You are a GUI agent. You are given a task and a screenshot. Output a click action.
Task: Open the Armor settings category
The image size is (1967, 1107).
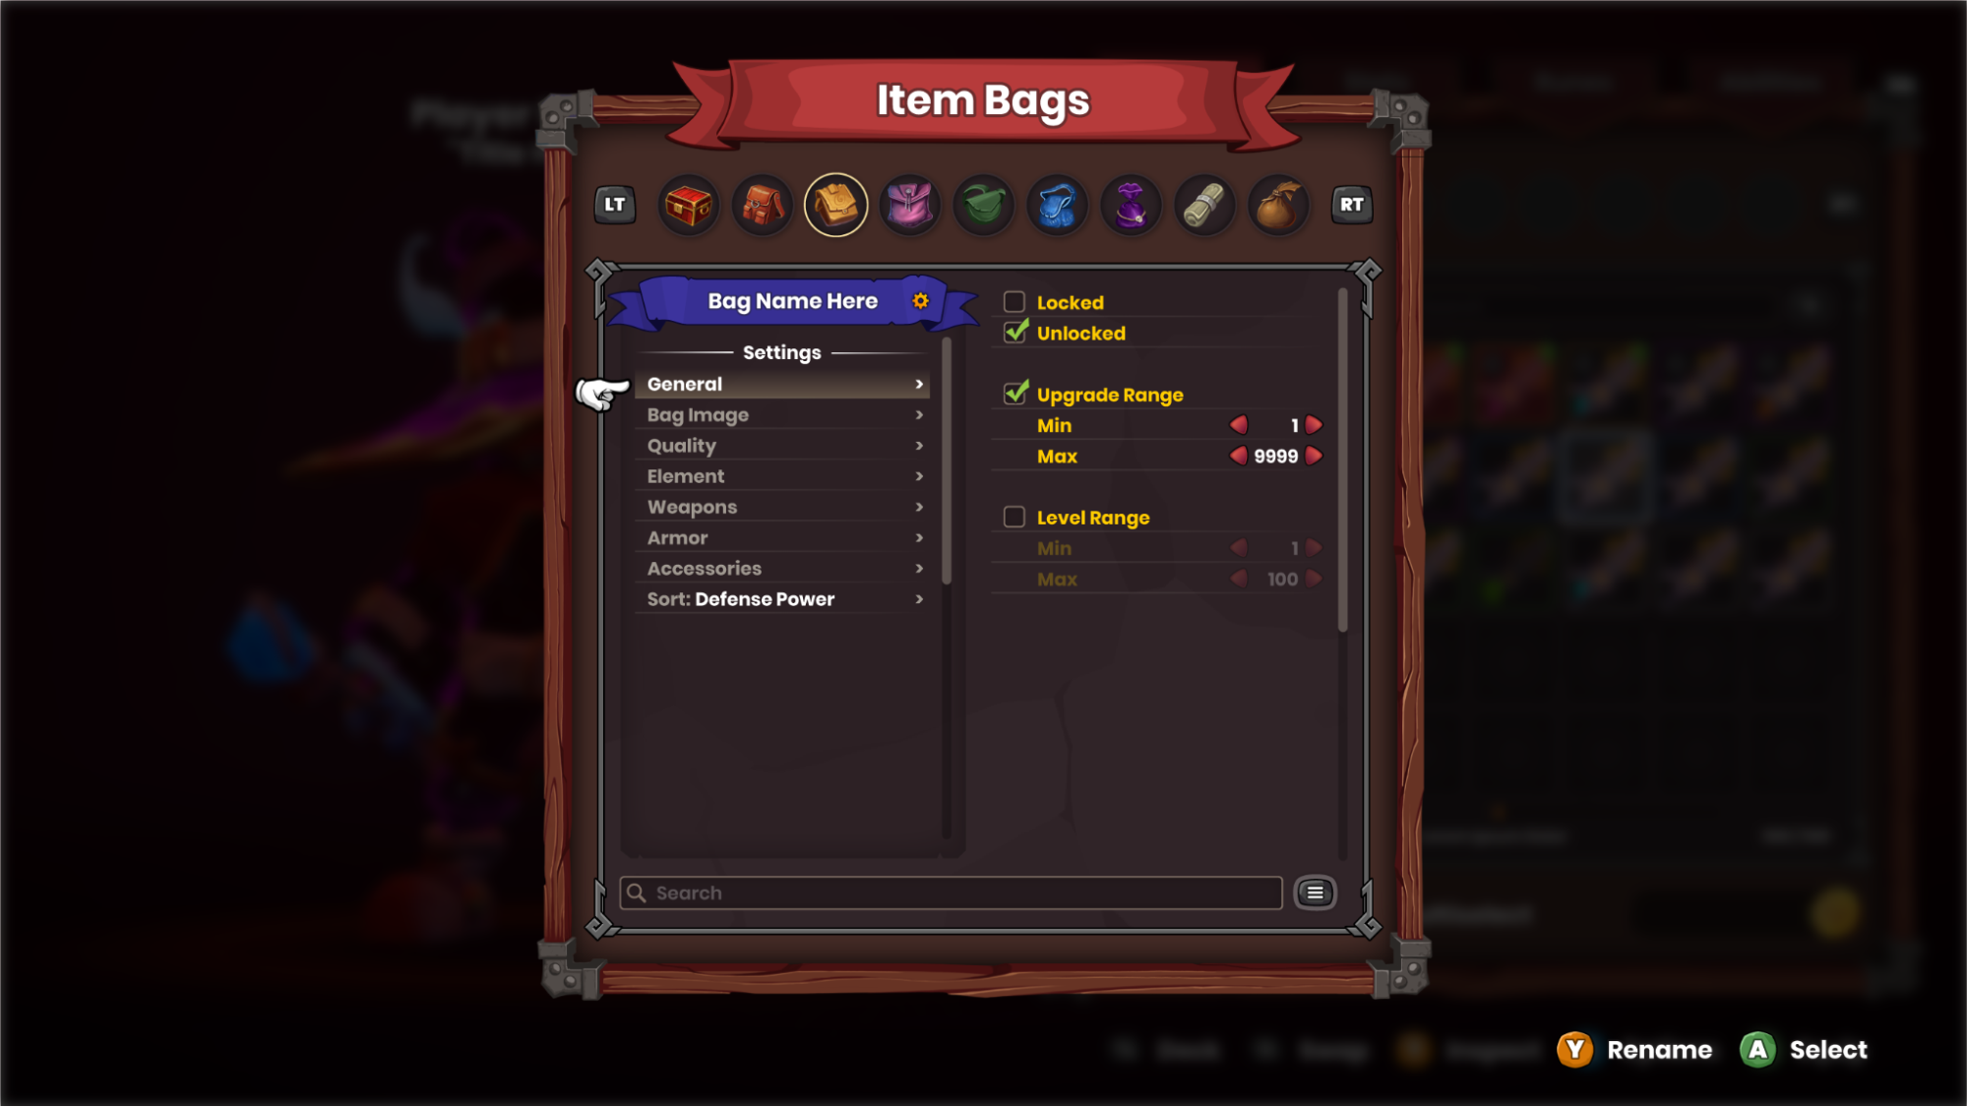(x=783, y=538)
